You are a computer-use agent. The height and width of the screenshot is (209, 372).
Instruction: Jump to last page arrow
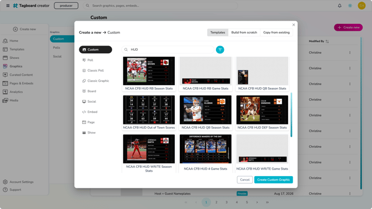pyautogui.click(x=267, y=202)
